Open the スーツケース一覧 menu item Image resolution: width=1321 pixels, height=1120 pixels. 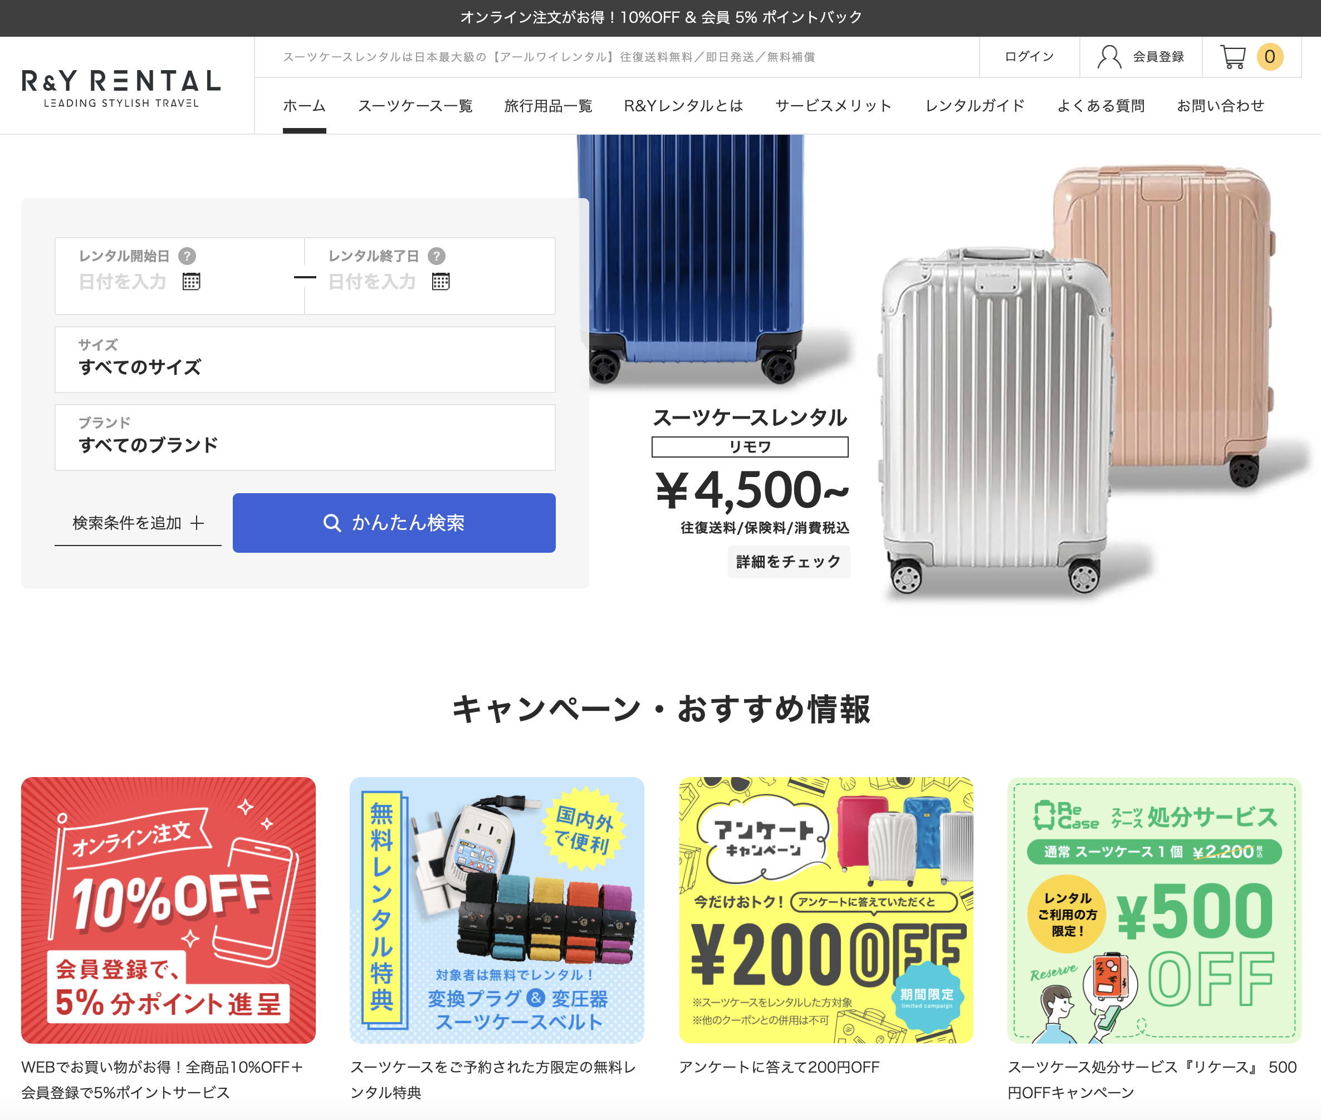click(415, 106)
